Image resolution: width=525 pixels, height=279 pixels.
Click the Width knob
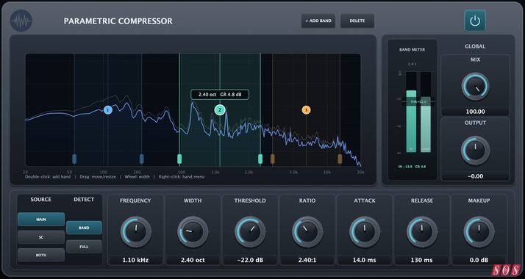(x=193, y=232)
